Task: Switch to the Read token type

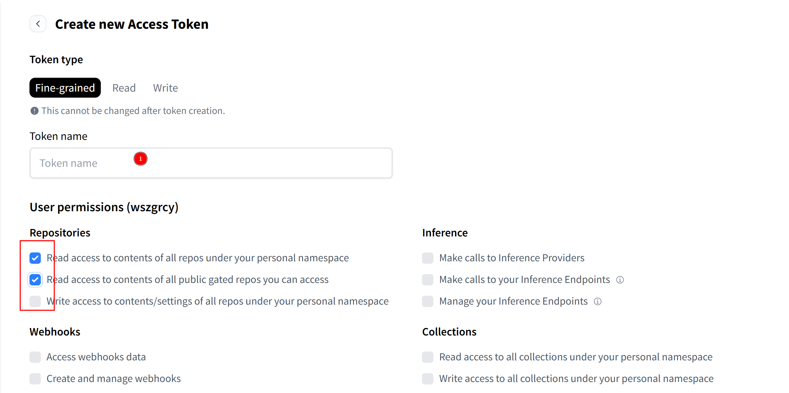Action: (x=124, y=88)
